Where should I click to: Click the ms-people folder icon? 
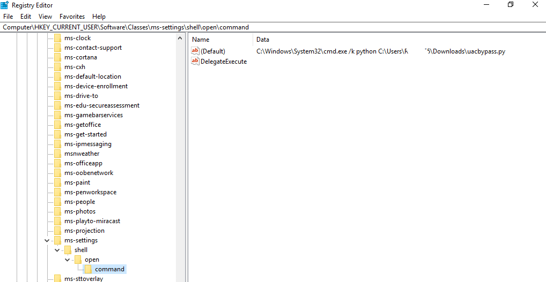tap(57, 202)
